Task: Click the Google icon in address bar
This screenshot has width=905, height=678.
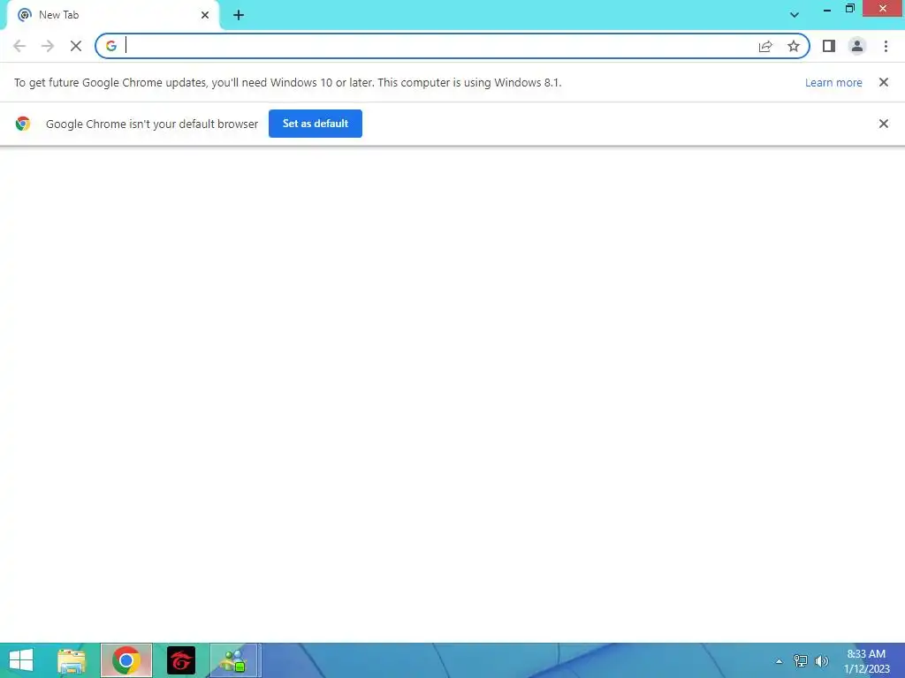Action: tap(110, 46)
